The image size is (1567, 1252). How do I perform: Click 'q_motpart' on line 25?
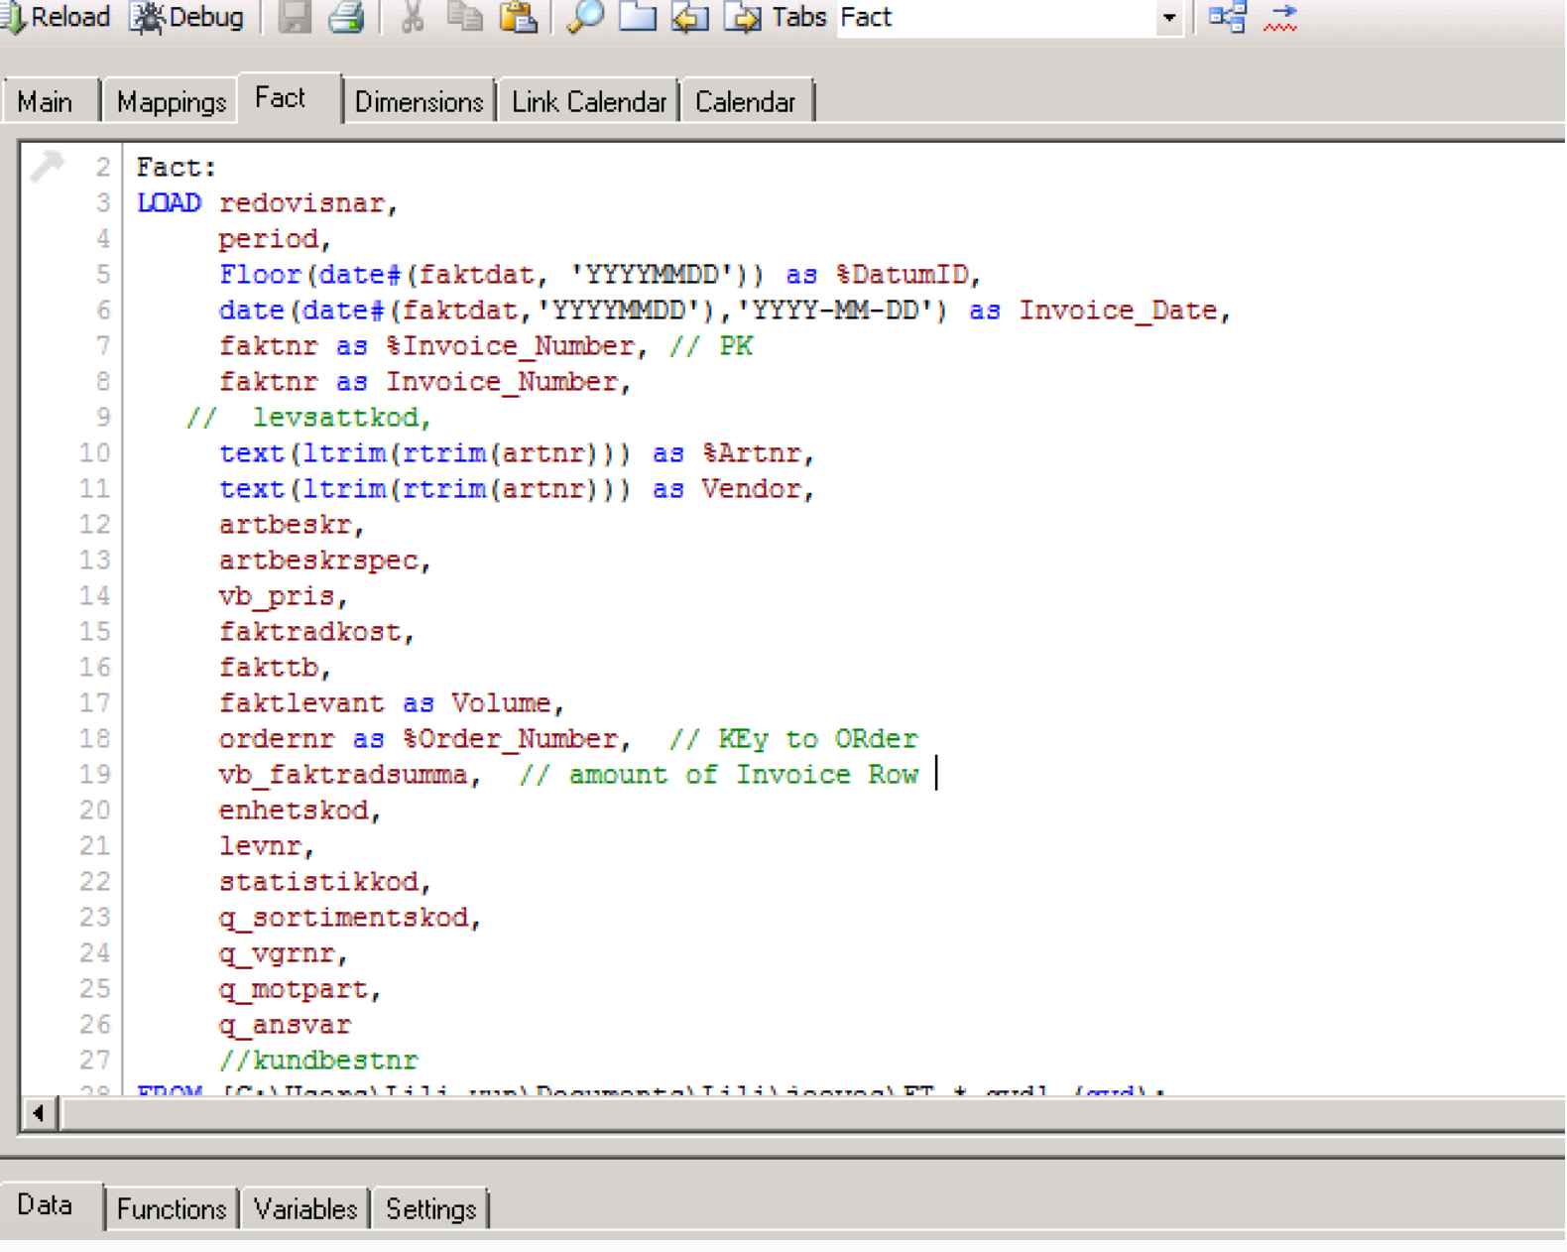(x=294, y=989)
